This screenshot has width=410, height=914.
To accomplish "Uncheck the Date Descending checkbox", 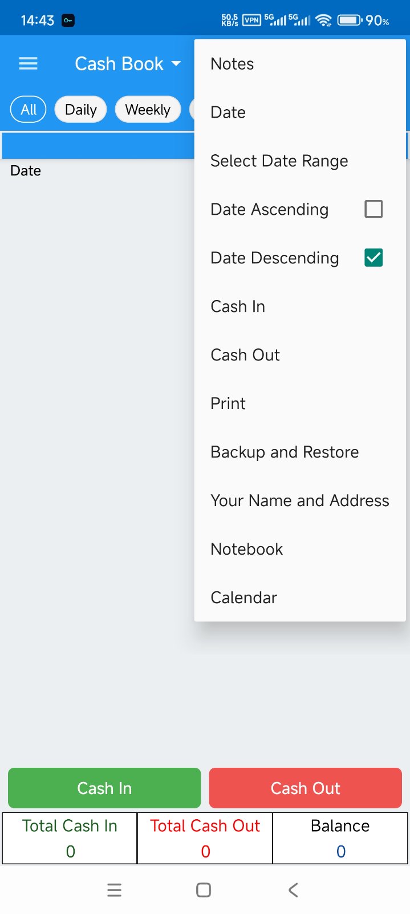I will [x=374, y=258].
